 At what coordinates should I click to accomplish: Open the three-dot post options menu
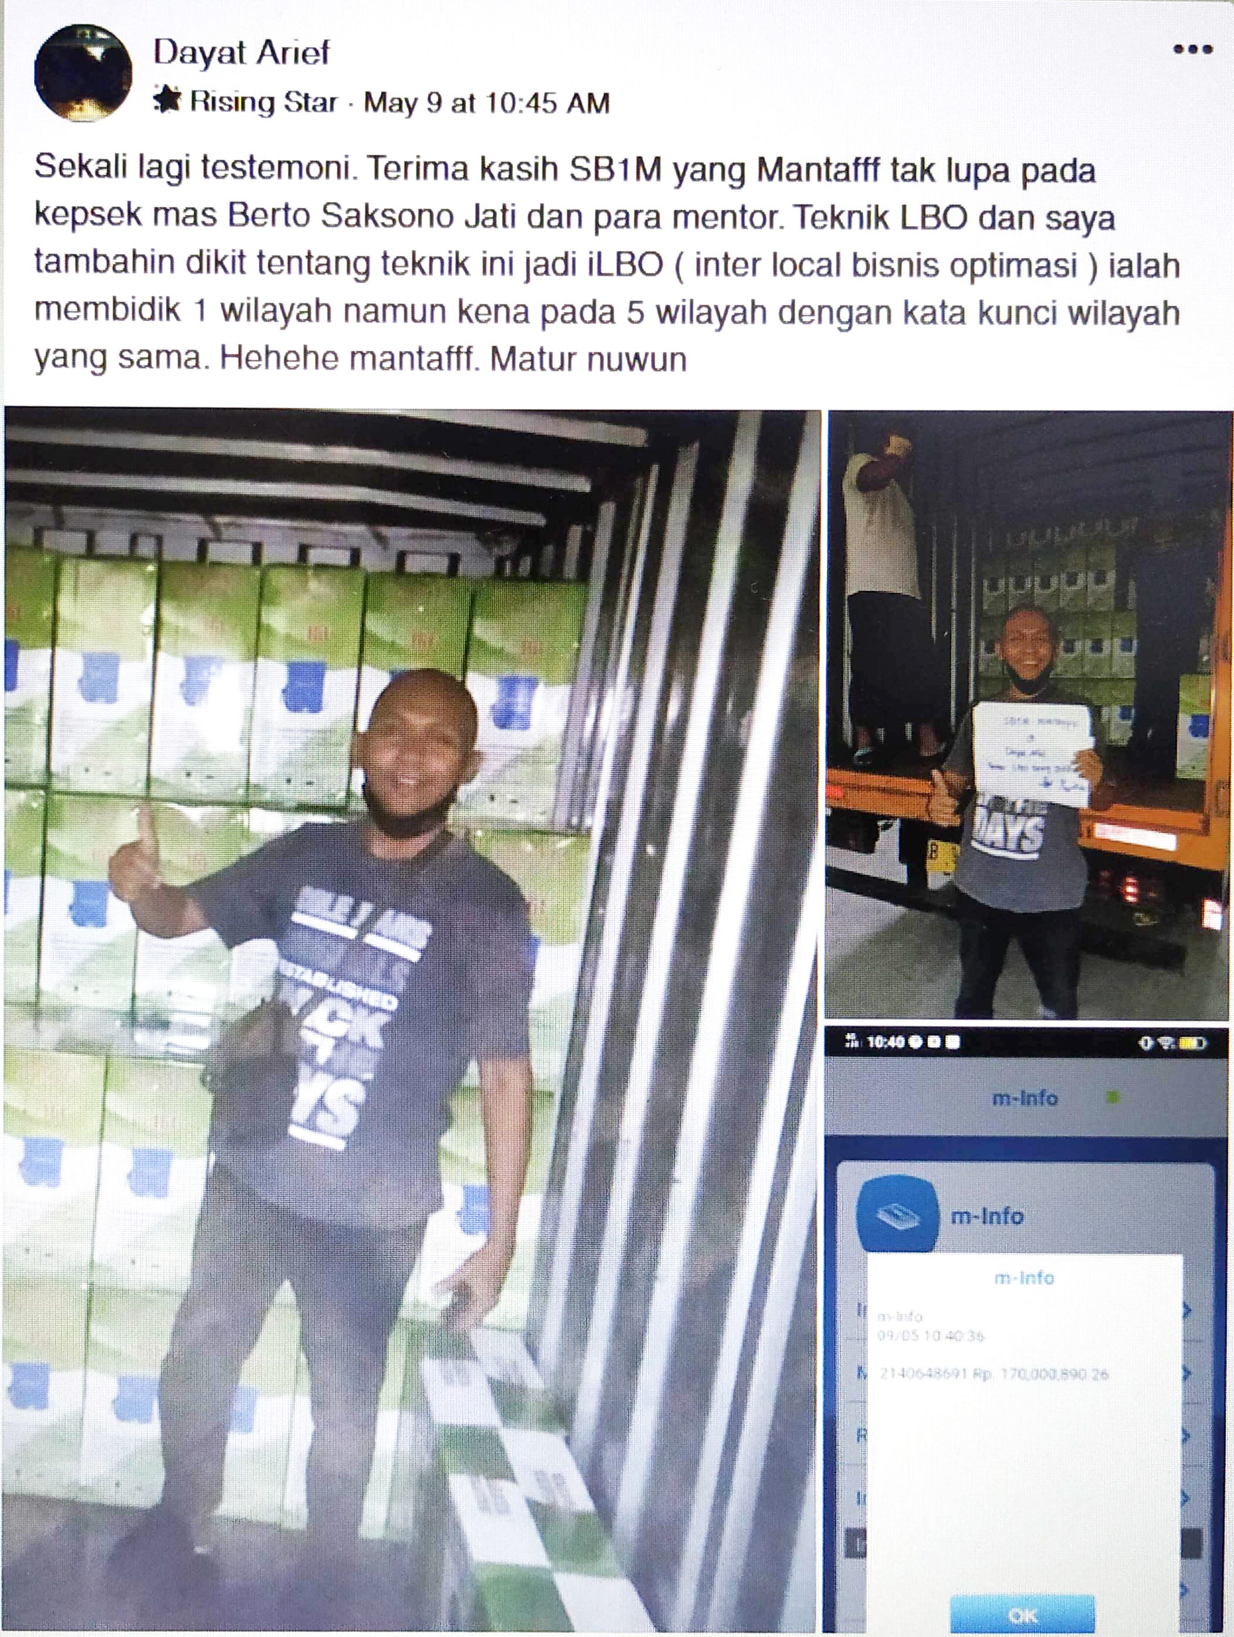(1192, 50)
